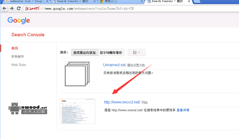Open a new browser tab
The width and height of the screenshot is (239, 139).
coord(197,1)
